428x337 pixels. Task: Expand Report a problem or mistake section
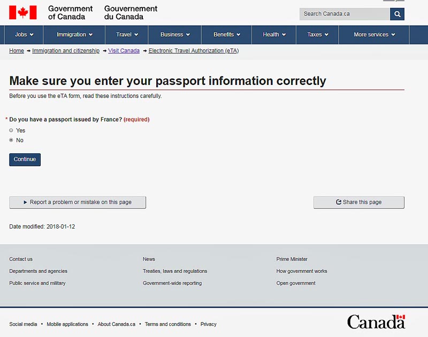(x=78, y=202)
